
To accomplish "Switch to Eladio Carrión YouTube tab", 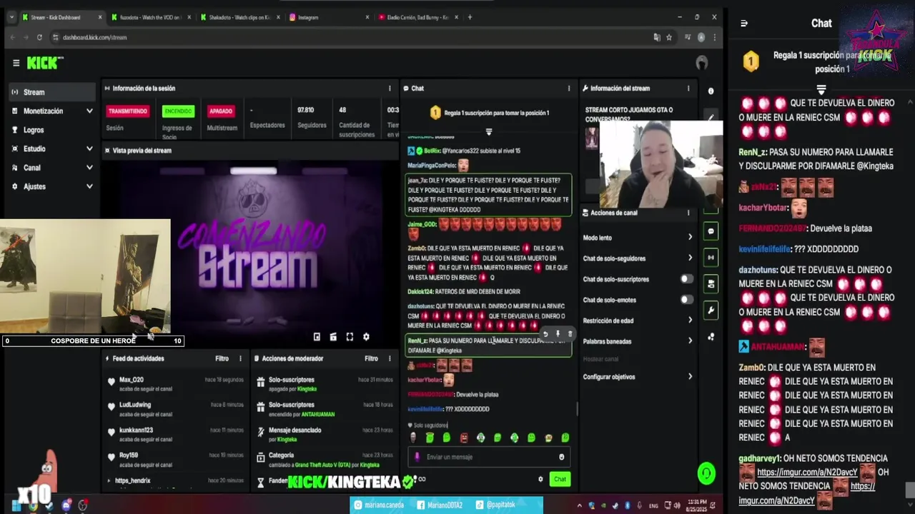I will pos(418,17).
